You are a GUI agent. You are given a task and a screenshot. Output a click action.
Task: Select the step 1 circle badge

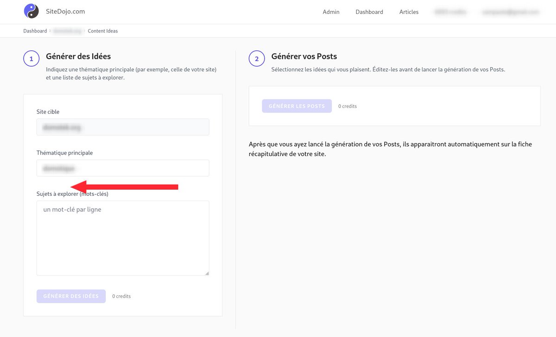point(31,58)
